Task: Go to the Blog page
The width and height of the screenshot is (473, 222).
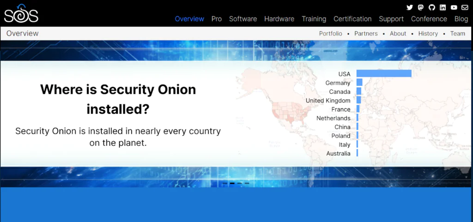Action: point(461,18)
